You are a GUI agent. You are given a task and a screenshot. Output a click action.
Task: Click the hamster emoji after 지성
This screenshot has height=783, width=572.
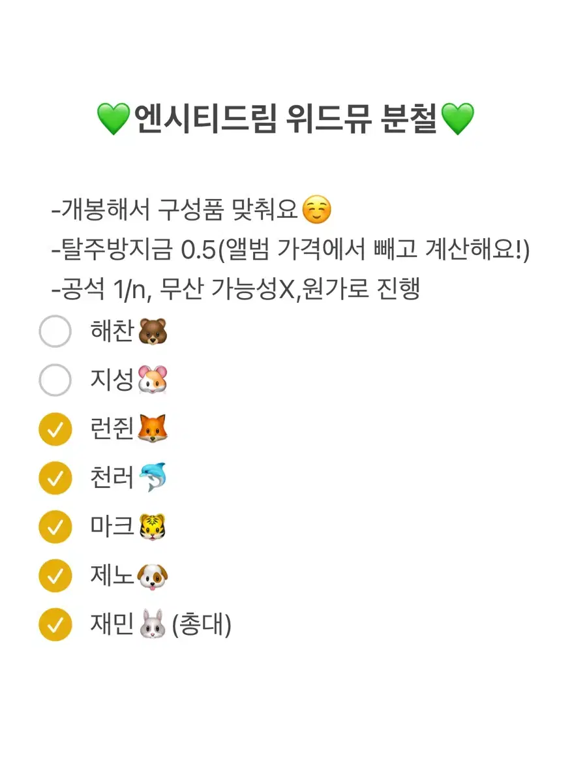click(x=153, y=380)
